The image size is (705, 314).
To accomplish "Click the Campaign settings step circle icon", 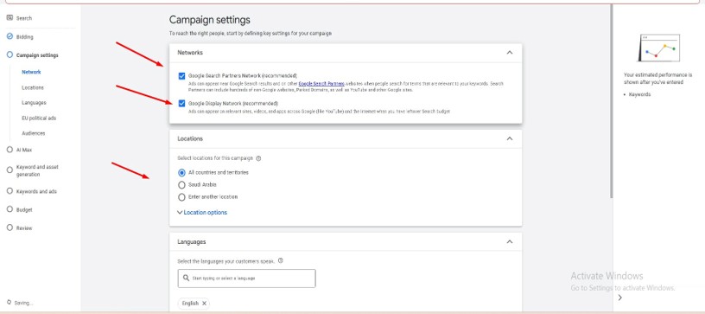I will (10, 54).
